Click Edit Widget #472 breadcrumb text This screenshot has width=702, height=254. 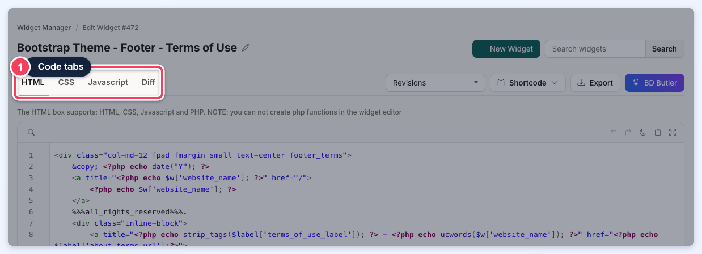click(x=111, y=27)
